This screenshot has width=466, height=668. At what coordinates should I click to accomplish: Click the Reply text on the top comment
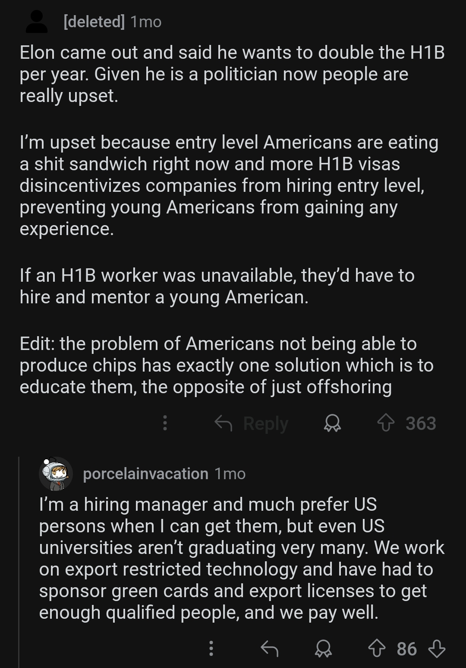pyautogui.click(x=265, y=423)
